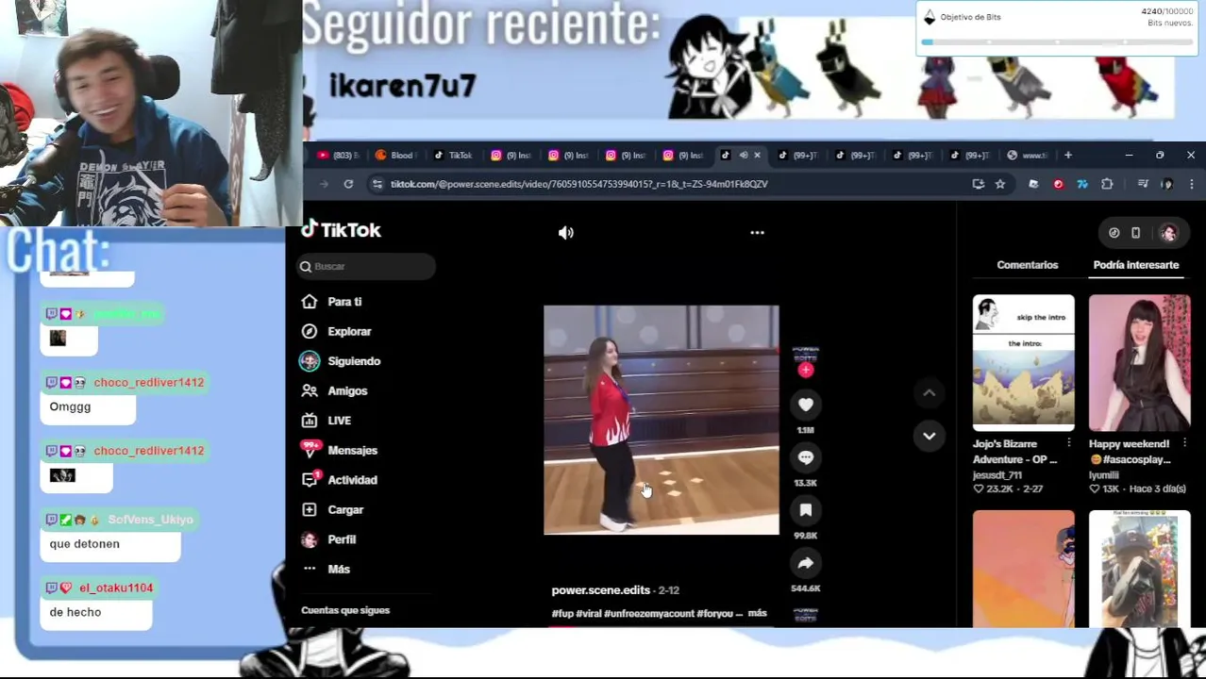The image size is (1206, 679).
Task: Save the video with the bookmark icon
Action: click(805, 510)
